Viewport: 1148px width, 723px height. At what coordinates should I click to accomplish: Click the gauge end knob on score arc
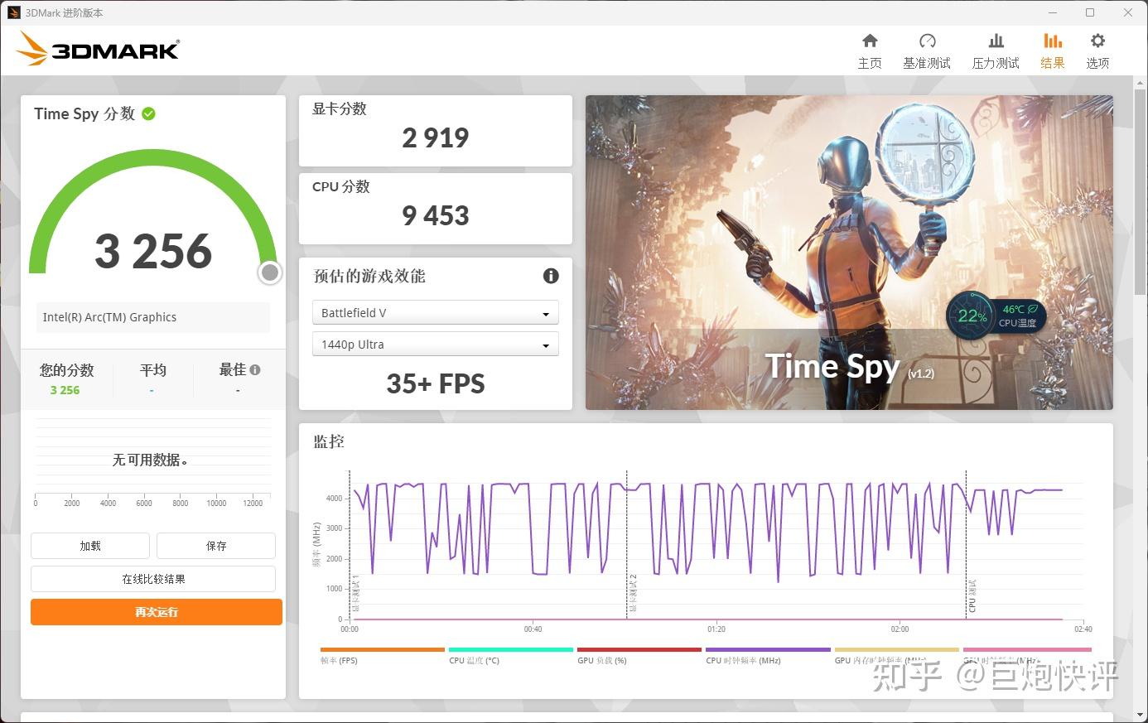tap(269, 272)
